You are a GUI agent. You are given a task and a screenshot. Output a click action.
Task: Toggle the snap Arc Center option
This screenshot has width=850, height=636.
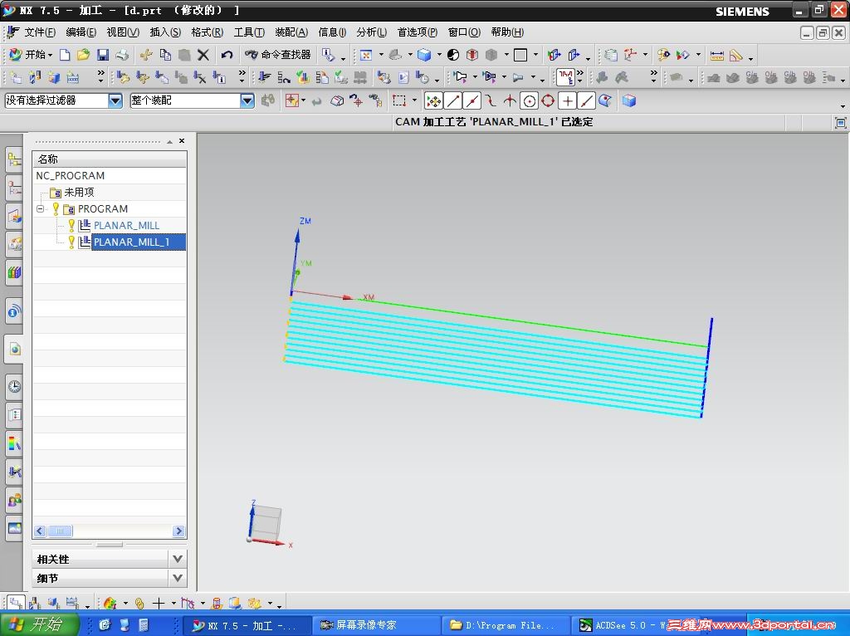click(529, 100)
